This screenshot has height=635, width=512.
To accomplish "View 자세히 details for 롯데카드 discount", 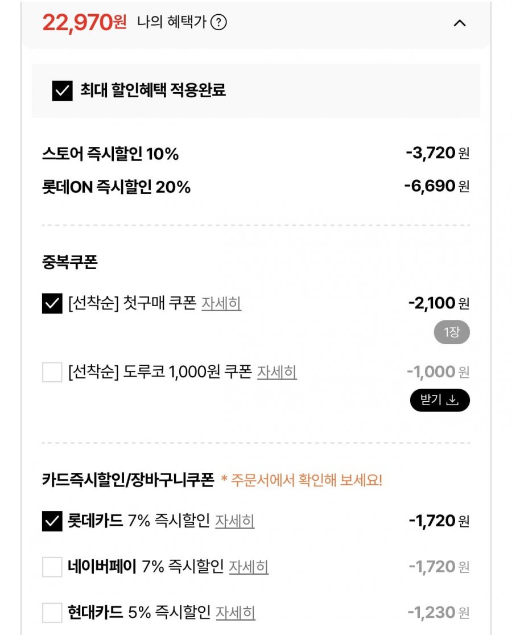I will coord(234,521).
